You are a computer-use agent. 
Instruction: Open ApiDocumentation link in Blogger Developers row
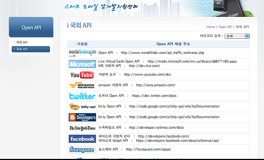174,117
